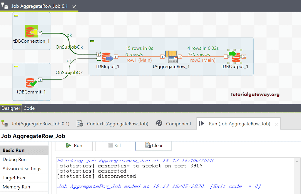The width and height of the screenshot is (301, 194).
Task: Switch to the Code tab
Action: coord(29,108)
